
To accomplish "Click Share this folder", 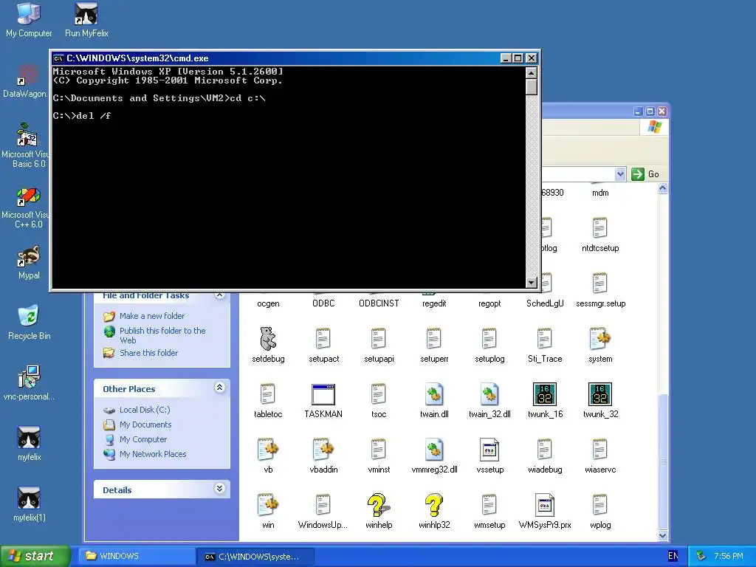I will [x=148, y=353].
